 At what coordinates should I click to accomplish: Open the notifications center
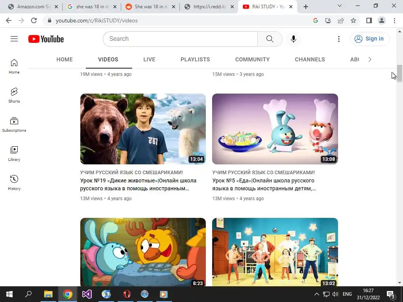(391, 294)
